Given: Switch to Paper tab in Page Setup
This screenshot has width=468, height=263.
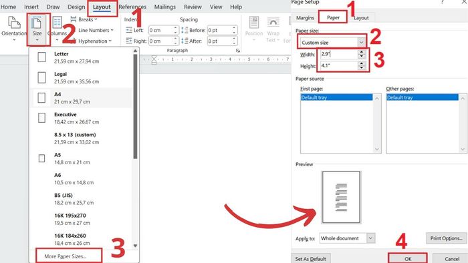Looking at the screenshot, I should click(333, 17).
